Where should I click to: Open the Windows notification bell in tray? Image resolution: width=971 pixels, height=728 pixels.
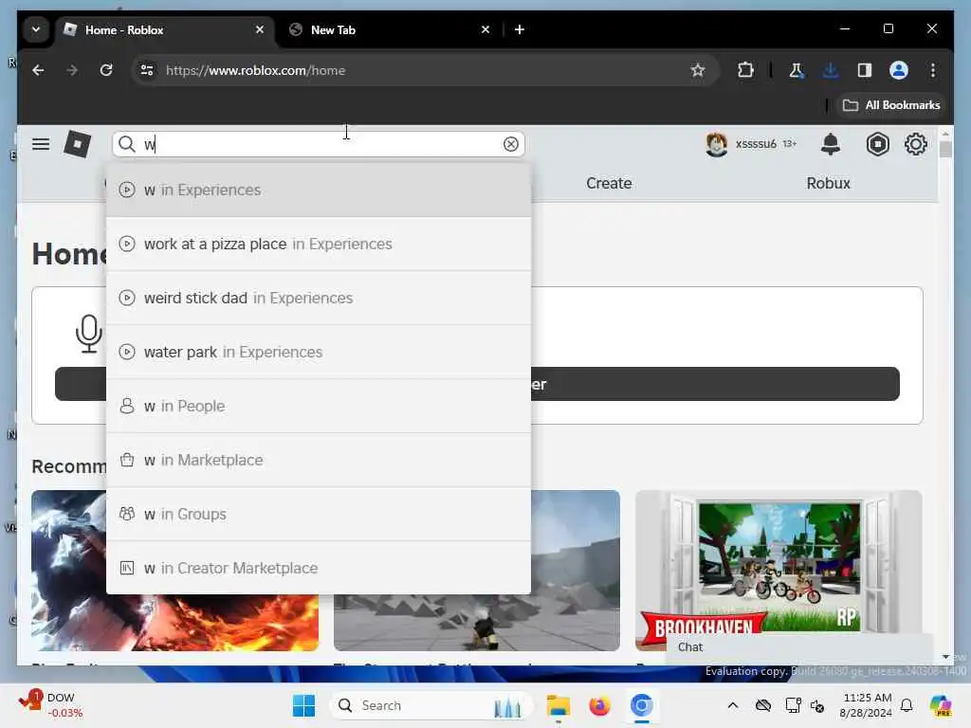click(x=907, y=705)
